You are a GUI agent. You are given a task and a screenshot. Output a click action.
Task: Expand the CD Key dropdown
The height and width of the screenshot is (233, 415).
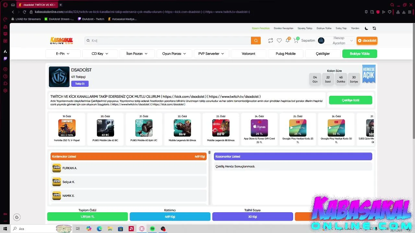(x=100, y=54)
